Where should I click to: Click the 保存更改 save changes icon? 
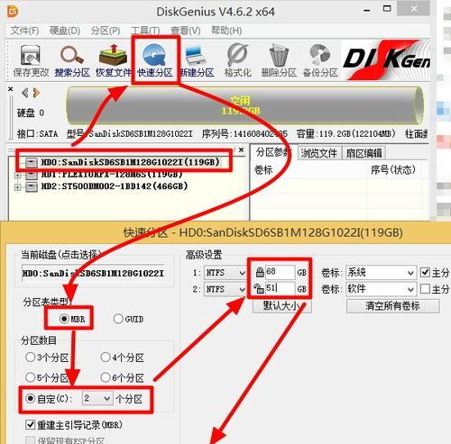(31, 60)
